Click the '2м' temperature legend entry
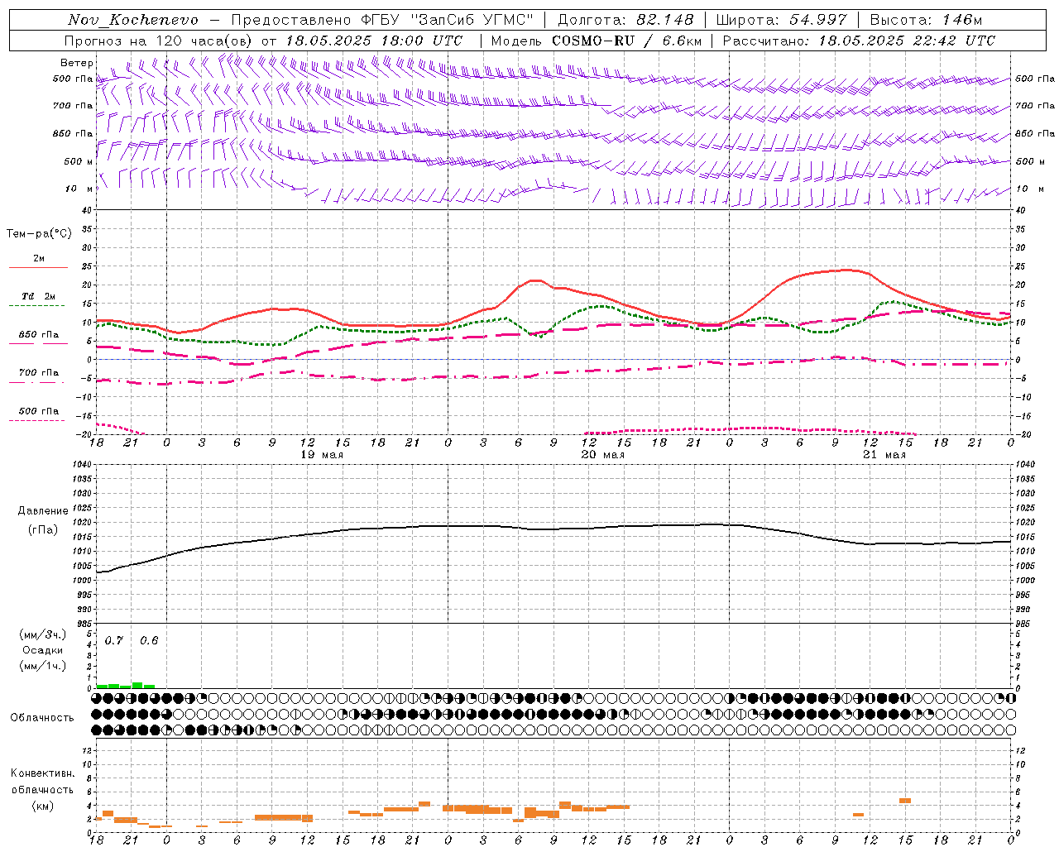This screenshot has height=847, width=1059. click(x=39, y=259)
